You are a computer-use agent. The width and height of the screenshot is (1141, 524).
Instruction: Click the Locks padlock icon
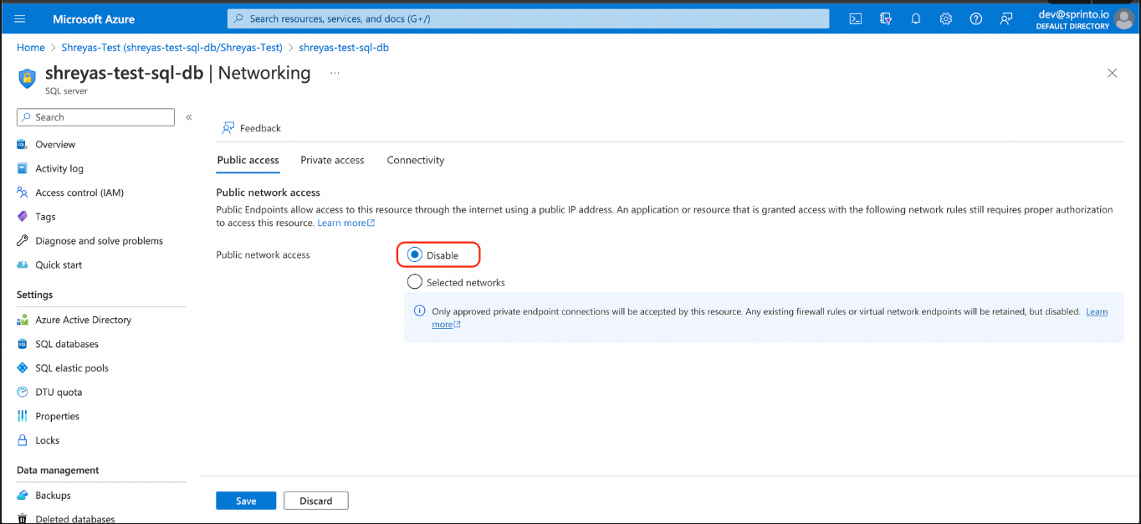pyautogui.click(x=23, y=440)
